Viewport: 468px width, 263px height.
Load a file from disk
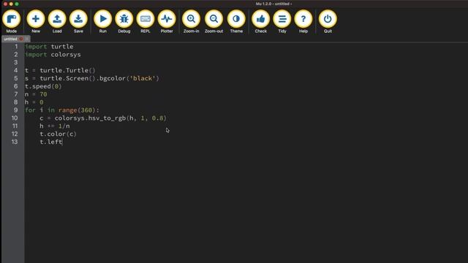57,21
